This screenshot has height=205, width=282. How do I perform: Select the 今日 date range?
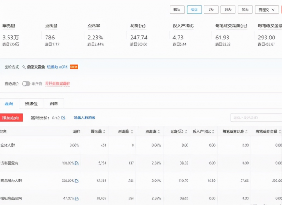(x=194, y=9)
